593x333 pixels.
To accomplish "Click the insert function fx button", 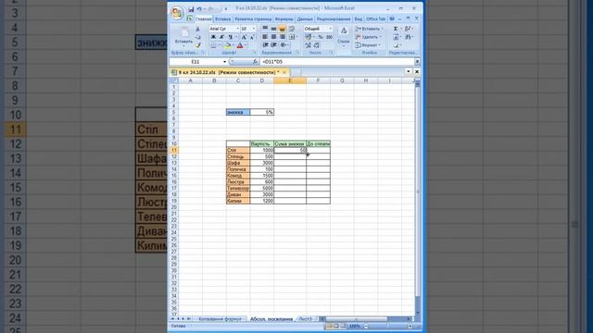I will point(256,62).
